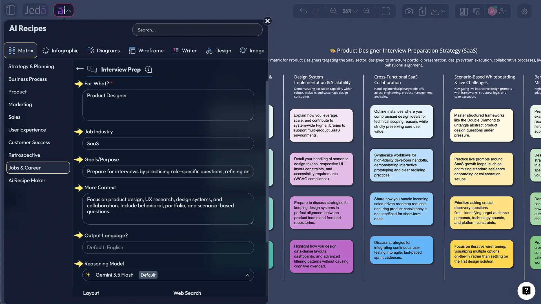This screenshot has height=304, width=541.
Task: Click the undo arrow icon
Action: (x=303, y=11)
